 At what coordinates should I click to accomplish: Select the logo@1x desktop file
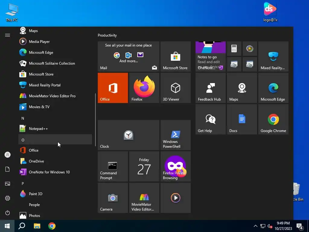(x=270, y=12)
